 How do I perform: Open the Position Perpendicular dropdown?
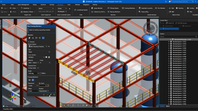tap(44, 91)
